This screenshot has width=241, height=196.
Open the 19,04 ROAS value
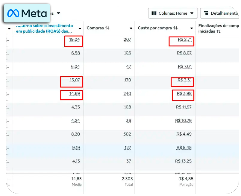75,39
